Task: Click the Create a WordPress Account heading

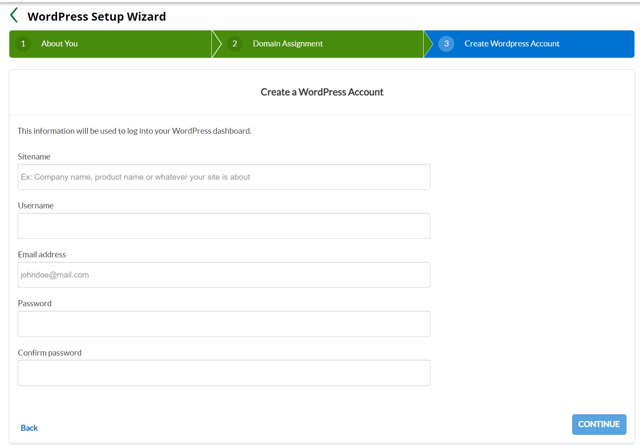Action: pos(322,92)
